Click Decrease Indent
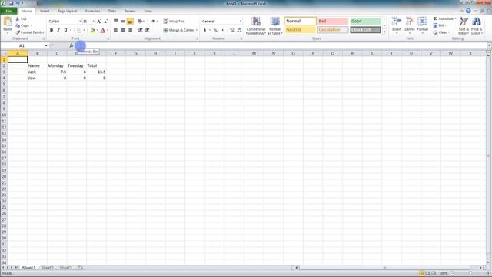 pos(140,30)
